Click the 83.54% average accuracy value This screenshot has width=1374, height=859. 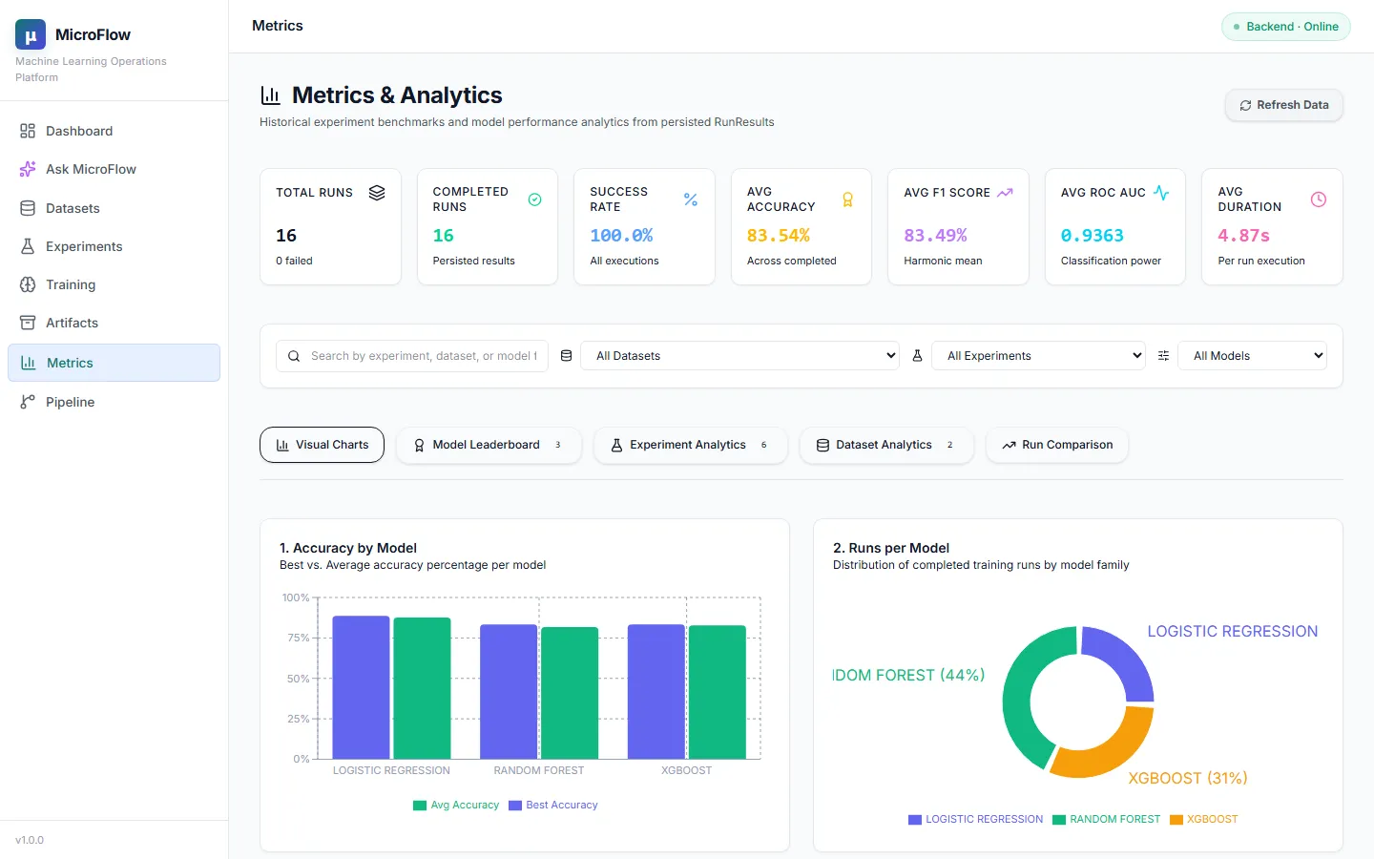pyautogui.click(x=779, y=236)
